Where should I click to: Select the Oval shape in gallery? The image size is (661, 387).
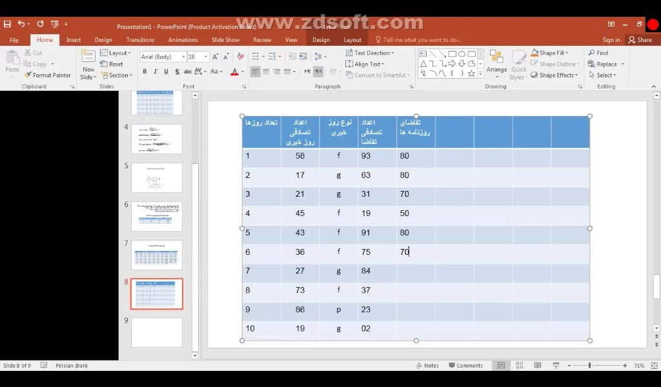[462, 54]
